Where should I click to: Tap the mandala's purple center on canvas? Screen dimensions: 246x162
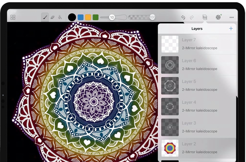coord(94,102)
